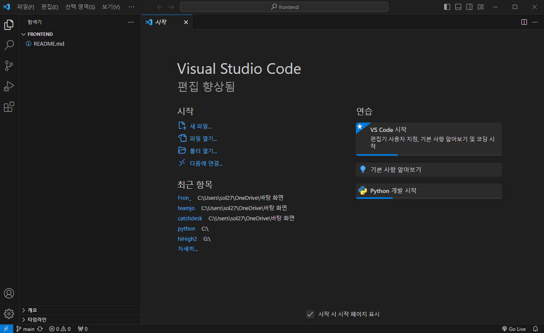Select the 시작 editor tab

tap(167, 22)
